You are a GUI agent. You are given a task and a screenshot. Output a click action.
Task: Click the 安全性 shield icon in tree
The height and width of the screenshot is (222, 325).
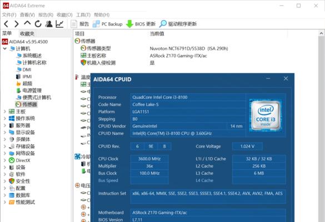(x=12, y=181)
